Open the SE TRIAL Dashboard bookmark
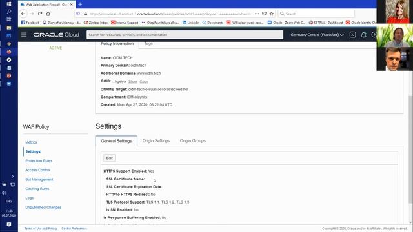The height and width of the screenshot is (232, 413). coord(326,23)
